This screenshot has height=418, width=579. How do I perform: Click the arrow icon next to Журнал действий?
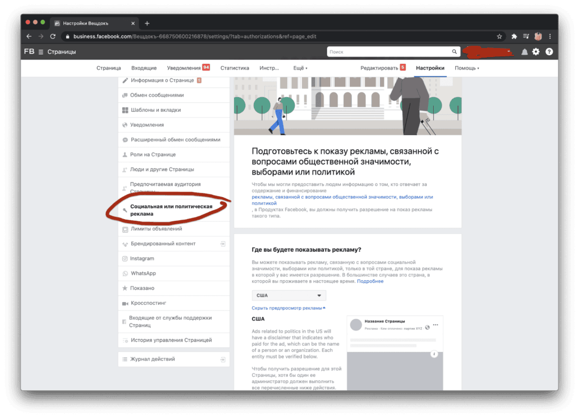click(x=223, y=359)
